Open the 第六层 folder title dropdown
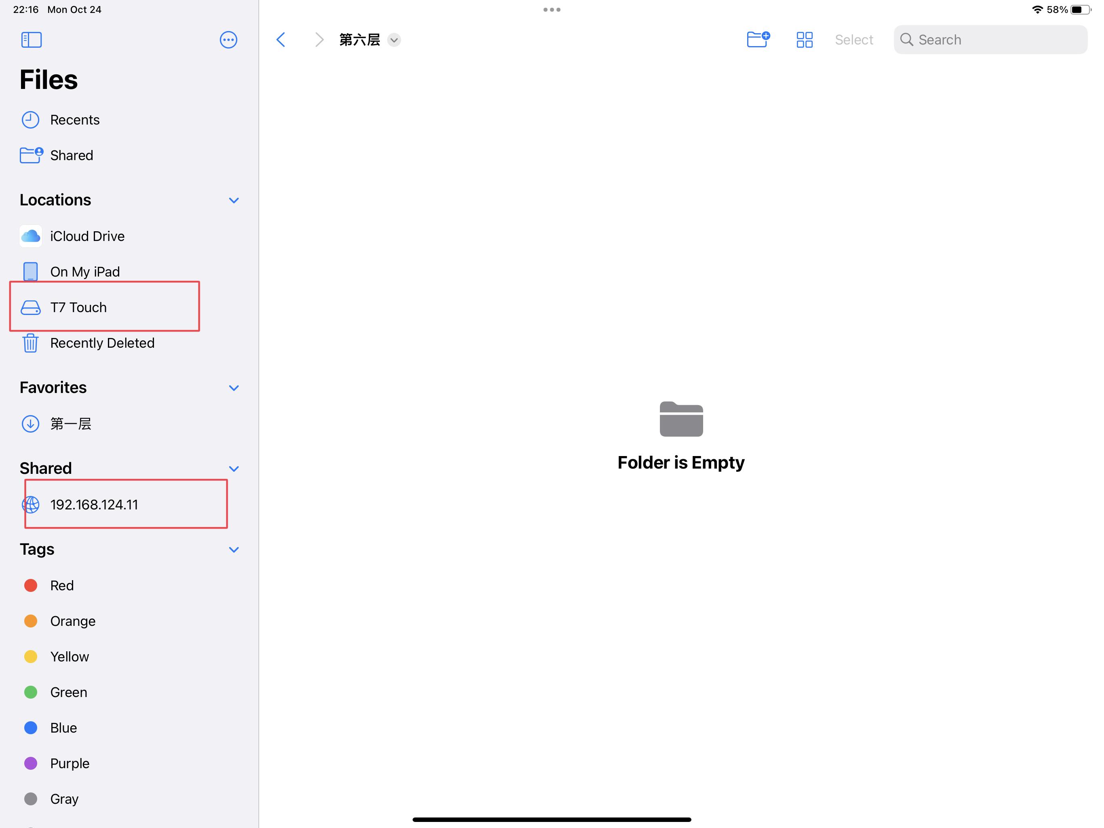 click(394, 40)
